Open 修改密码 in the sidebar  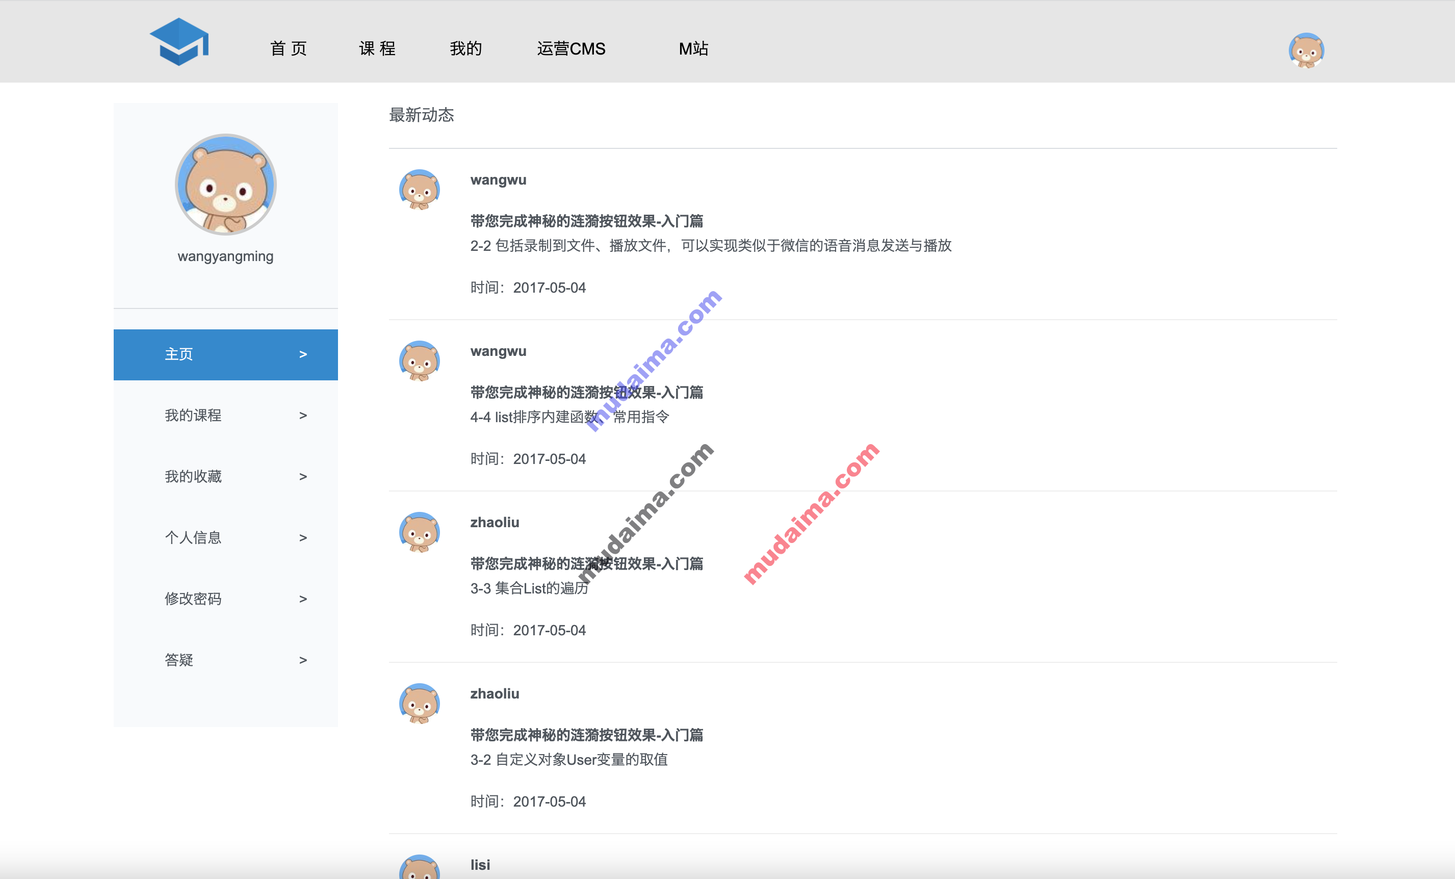pyautogui.click(x=225, y=599)
